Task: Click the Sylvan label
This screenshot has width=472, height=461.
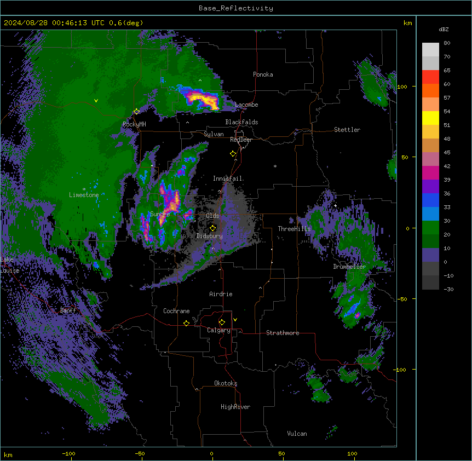Action: pos(214,134)
